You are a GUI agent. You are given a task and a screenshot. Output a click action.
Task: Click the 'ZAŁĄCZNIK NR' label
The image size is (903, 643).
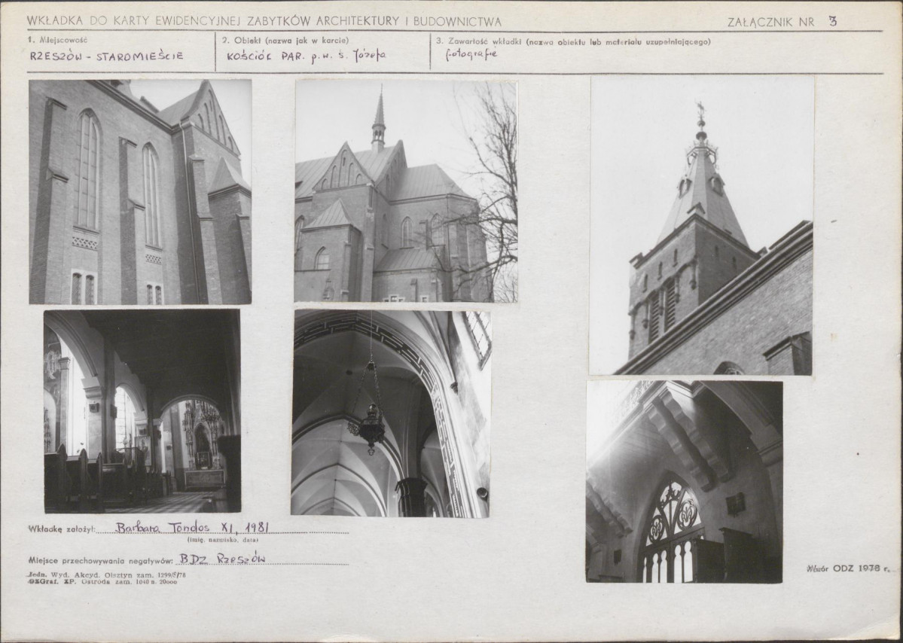pos(770,22)
